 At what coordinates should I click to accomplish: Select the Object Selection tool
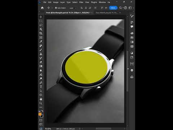tap(41, 29)
